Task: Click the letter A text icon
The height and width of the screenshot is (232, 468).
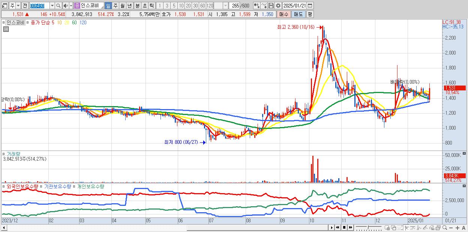Action: 463,228
